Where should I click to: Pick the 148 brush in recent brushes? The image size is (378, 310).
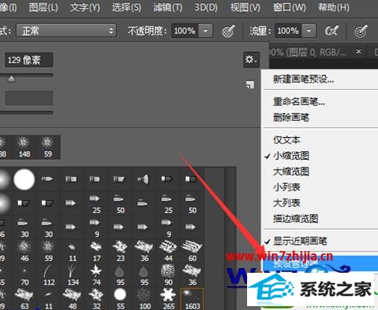click(24, 146)
